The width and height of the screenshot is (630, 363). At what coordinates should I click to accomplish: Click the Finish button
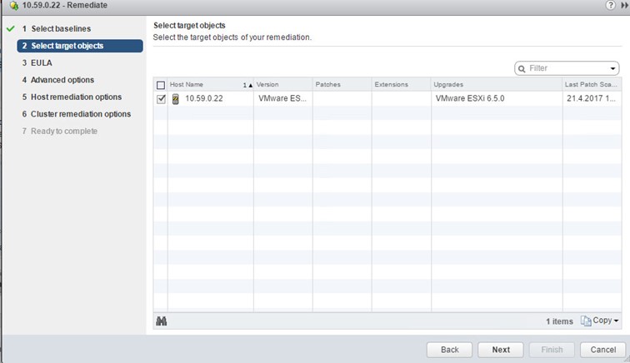[552, 350]
